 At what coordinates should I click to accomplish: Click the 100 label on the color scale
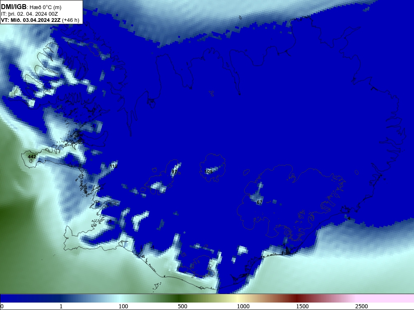[x=123, y=306]
